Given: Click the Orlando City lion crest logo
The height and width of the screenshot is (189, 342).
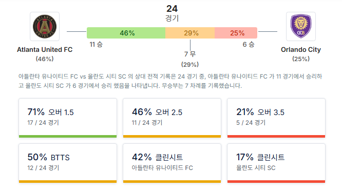Looking at the screenshot, I should [301, 26].
